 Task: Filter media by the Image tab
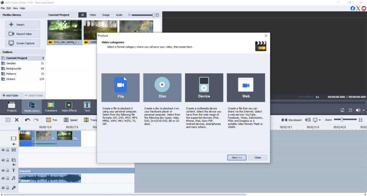pos(106,15)
